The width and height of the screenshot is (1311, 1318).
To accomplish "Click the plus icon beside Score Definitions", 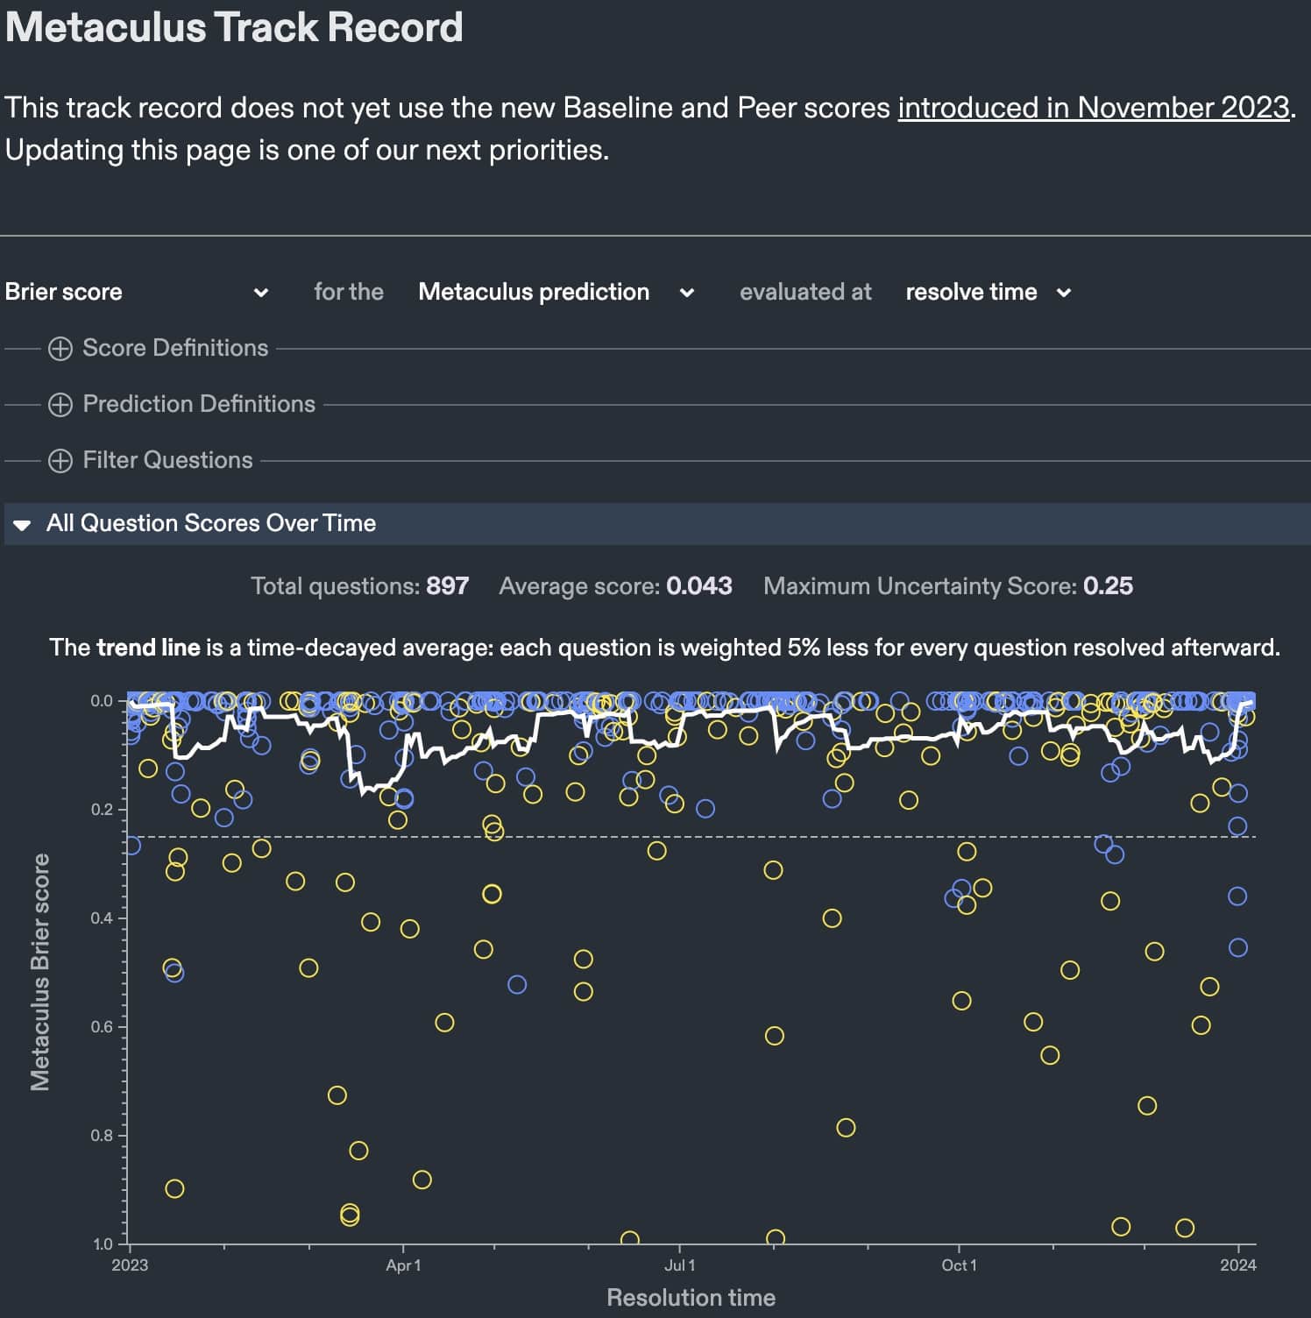I will (60, 348).
